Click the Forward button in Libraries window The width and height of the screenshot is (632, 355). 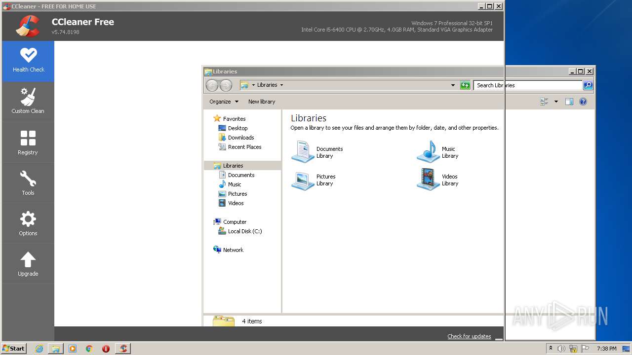226,85
